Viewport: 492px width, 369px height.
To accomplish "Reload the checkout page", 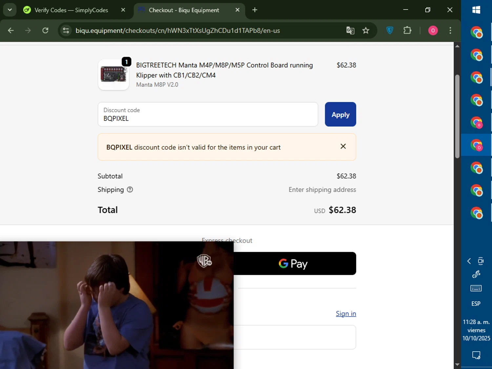I will point(45,31).
